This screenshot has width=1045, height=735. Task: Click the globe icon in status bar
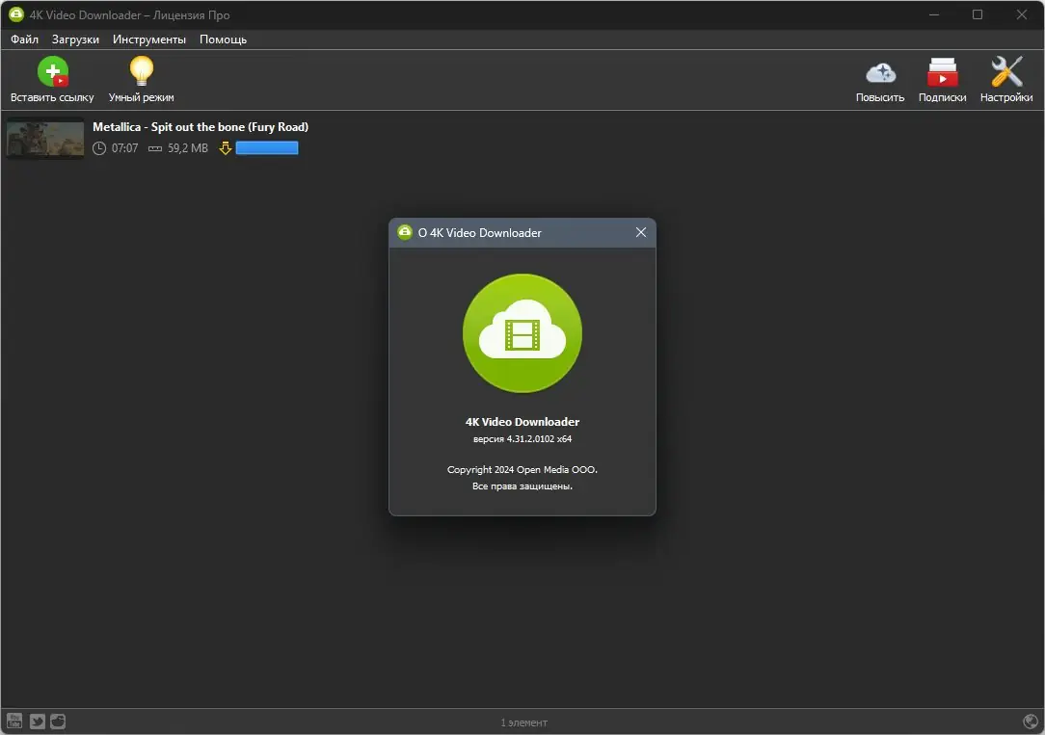(x=1031, y=721)
